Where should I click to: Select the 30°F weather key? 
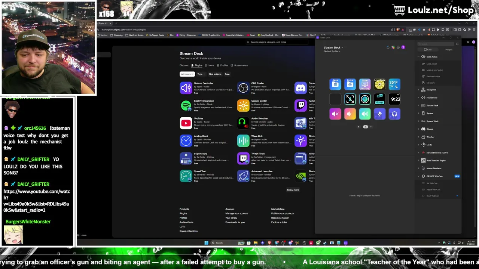(394, 84)
